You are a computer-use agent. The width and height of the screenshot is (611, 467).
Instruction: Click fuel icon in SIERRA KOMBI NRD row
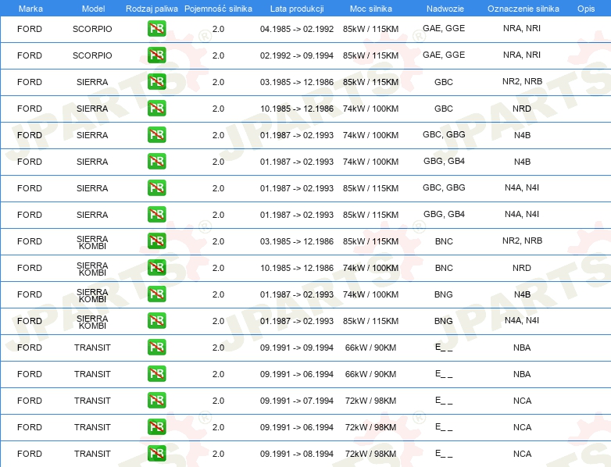(156, 268)
